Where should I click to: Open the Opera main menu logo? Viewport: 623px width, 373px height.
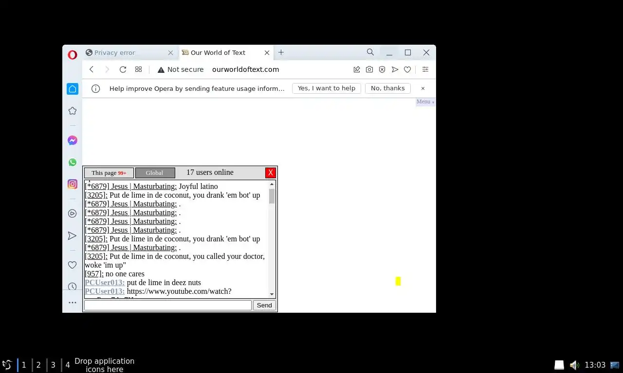pos(72,55)
